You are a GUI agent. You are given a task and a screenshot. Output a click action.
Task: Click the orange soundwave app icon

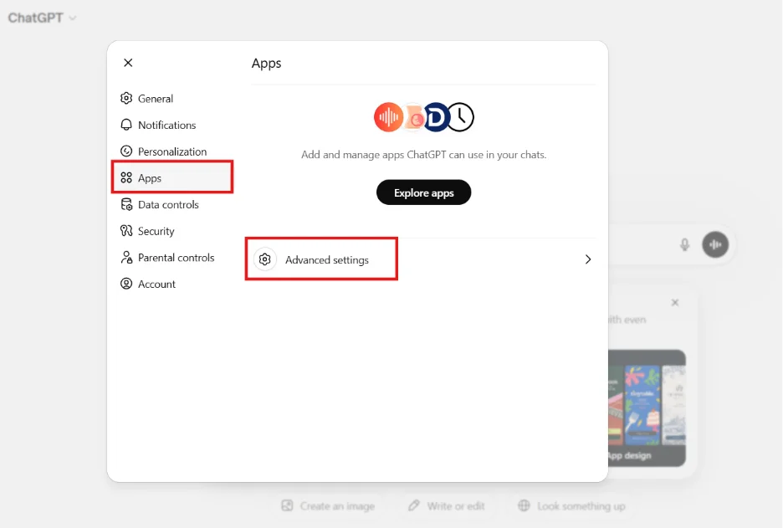[x=388, y=117]
